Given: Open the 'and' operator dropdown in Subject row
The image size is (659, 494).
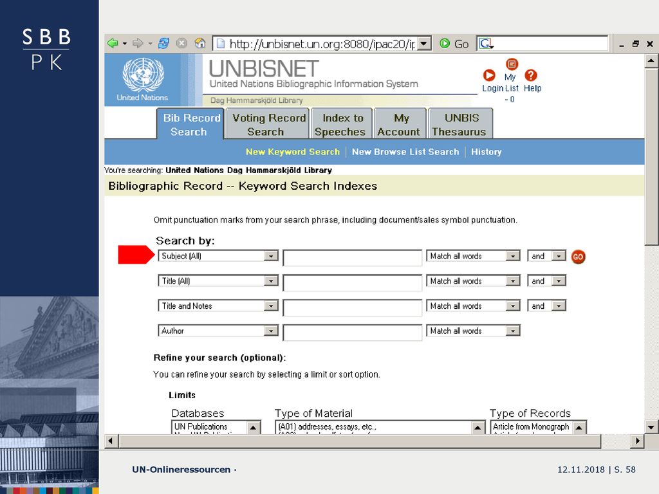Looking at the screenshot, I should (559, 256).
